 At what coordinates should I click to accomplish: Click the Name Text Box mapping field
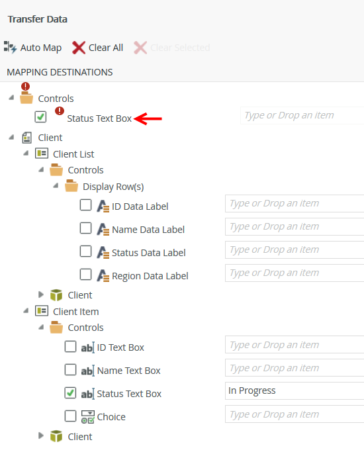click(295, 368)
